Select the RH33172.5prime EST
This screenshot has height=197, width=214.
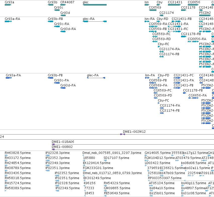coord(6,160)
